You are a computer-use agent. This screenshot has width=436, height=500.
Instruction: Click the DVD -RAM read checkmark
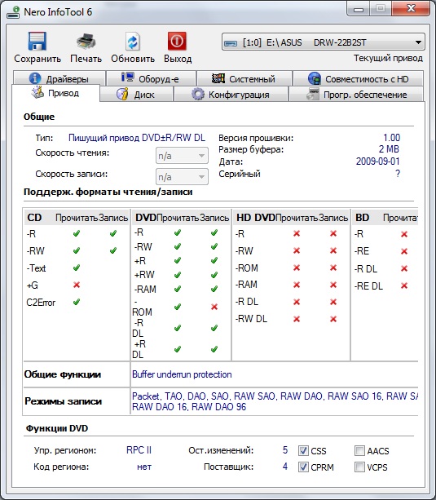pyautogui.click(x=178, y=289)
